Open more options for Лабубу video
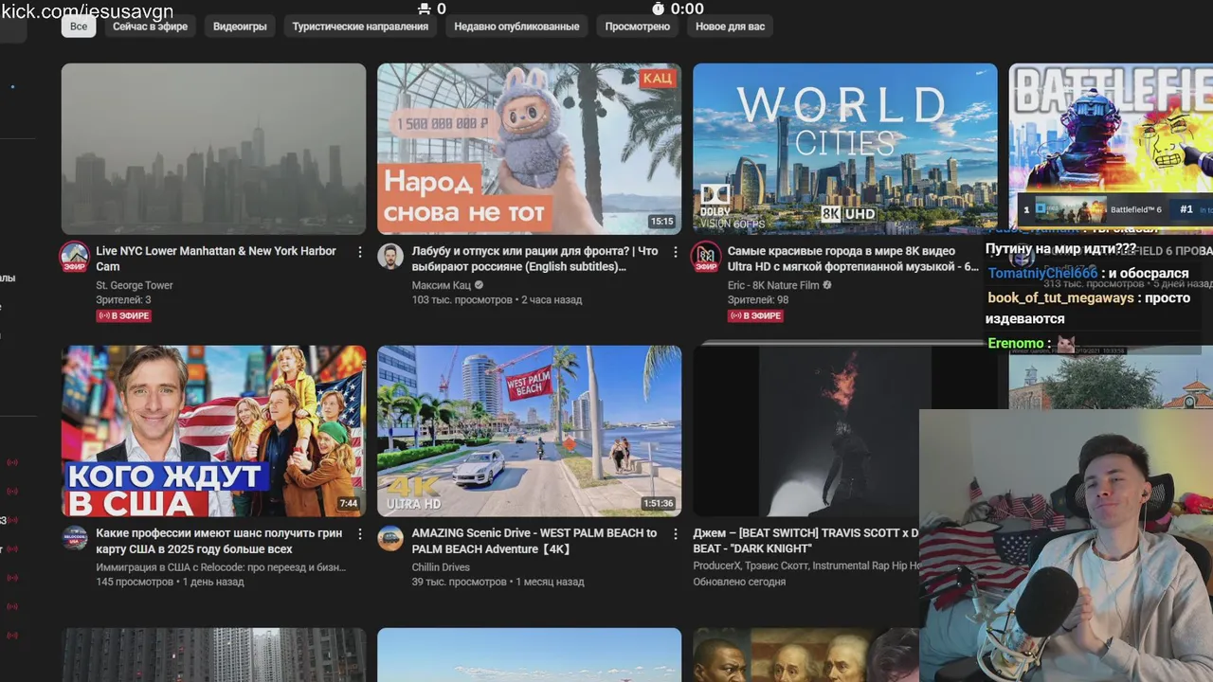 tap(676, 252)
